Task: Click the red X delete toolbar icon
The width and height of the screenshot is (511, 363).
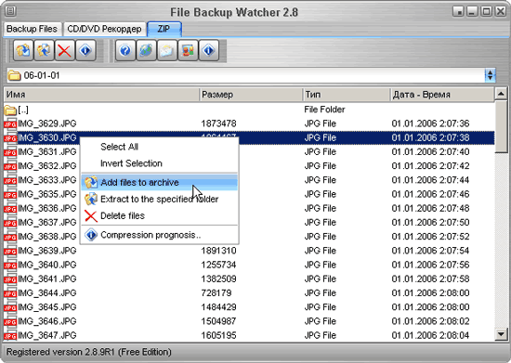Action: click(64, 50)
